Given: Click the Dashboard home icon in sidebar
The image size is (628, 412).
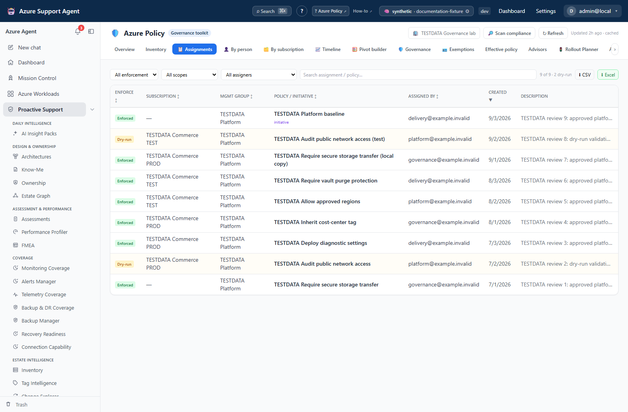Looking at the screenshot, I should pyautogui.click(x=11, y=62).
